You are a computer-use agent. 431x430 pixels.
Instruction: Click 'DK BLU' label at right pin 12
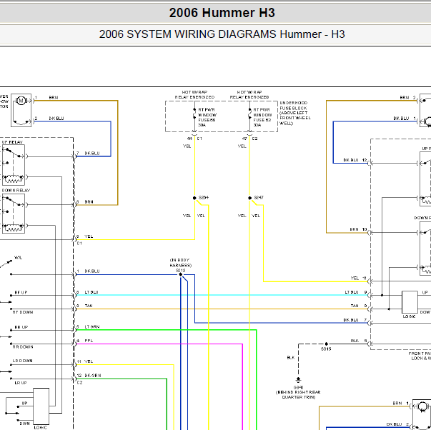[351, 160]
